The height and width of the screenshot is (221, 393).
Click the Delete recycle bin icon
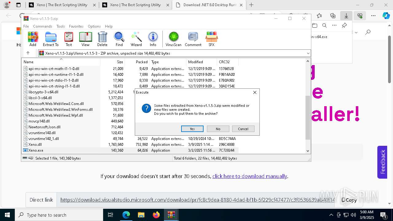tap(102, 39)
